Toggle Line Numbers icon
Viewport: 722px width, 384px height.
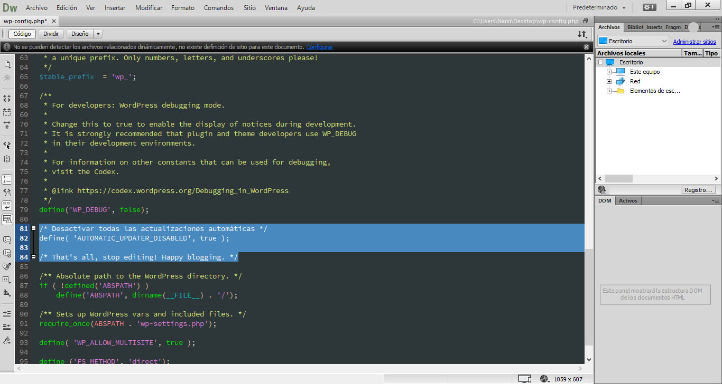pyautogui.click(x=7, y=179)
